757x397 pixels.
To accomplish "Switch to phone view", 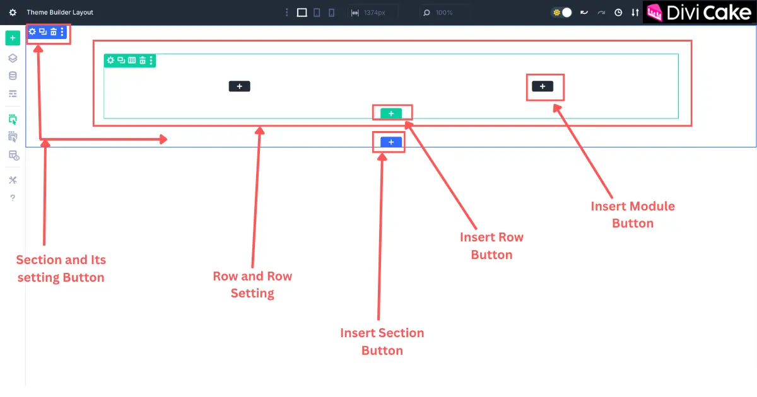I will 331,13.
